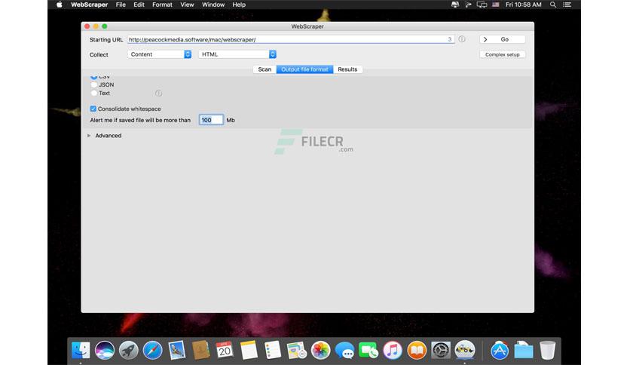Open Spotlight search magnifier in menu bar

[553, 5]
